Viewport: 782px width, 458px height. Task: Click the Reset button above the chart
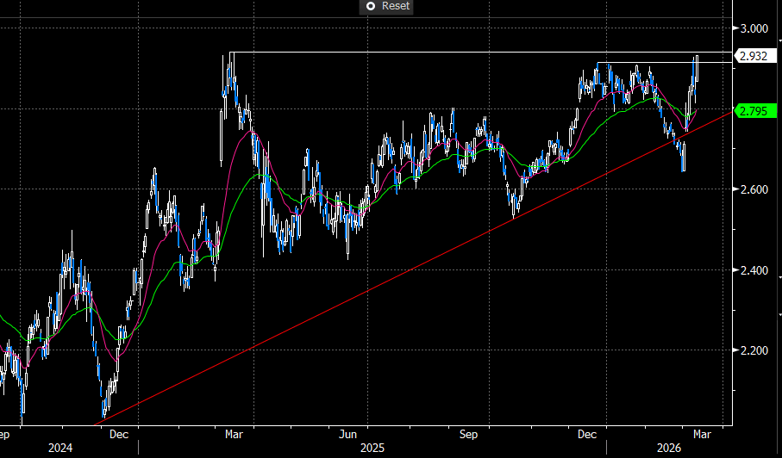(x=387, y=6)
